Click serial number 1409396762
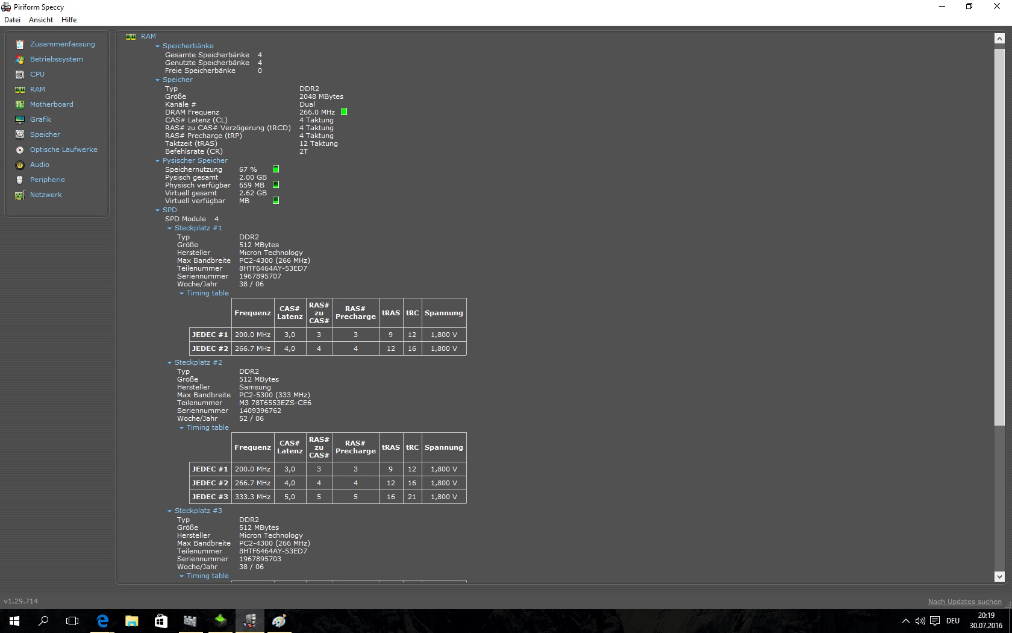The height and width of the screenshot is (633, 1012). click(260, 411)
